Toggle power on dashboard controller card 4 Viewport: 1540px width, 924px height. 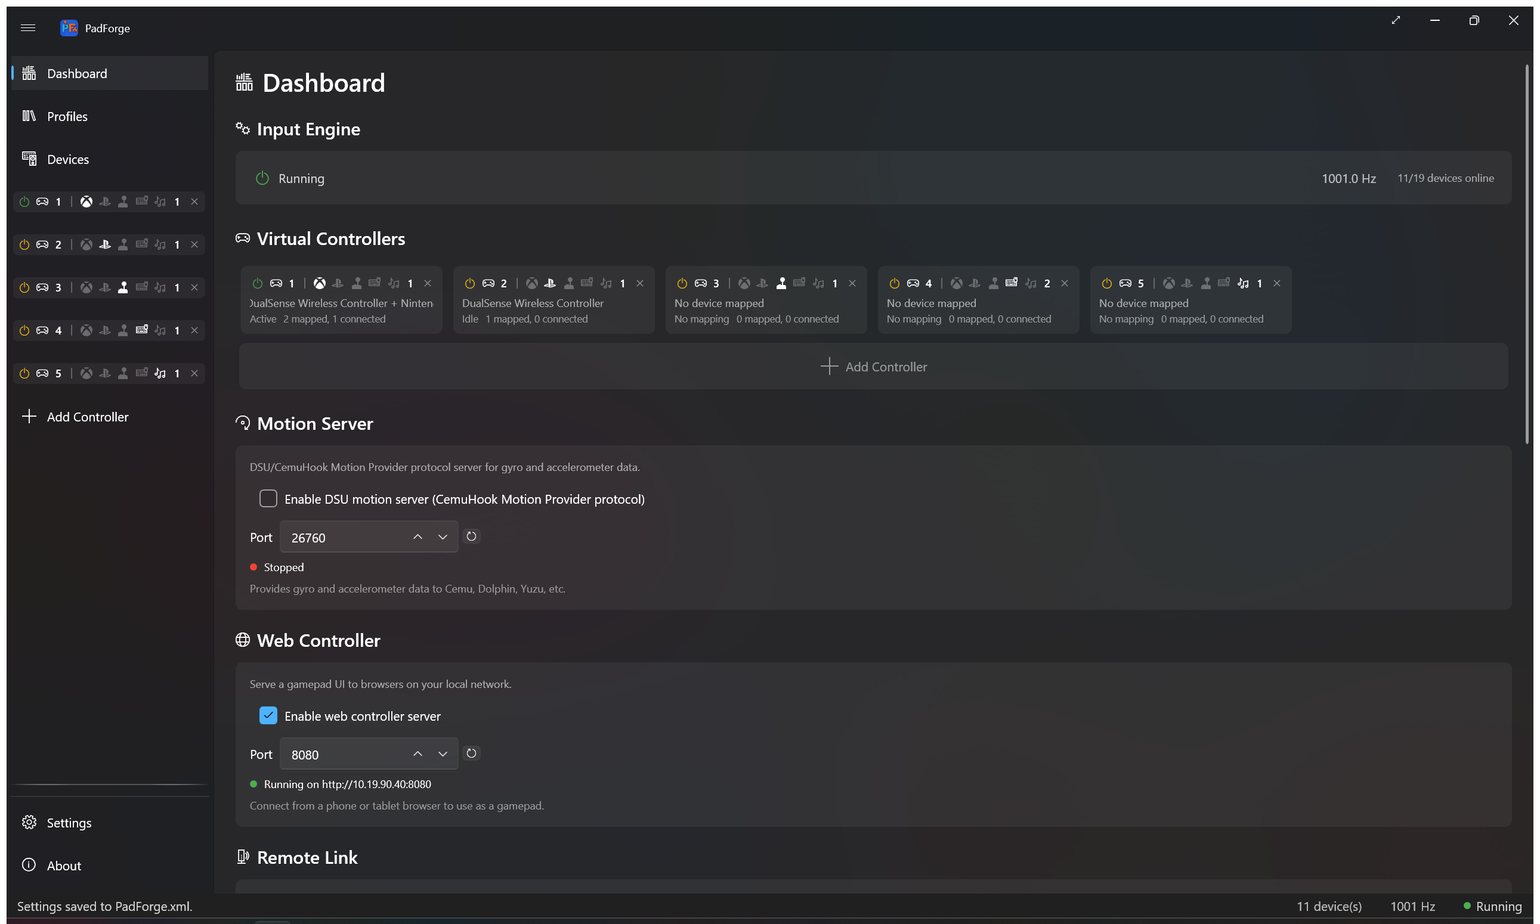point(895,283)
